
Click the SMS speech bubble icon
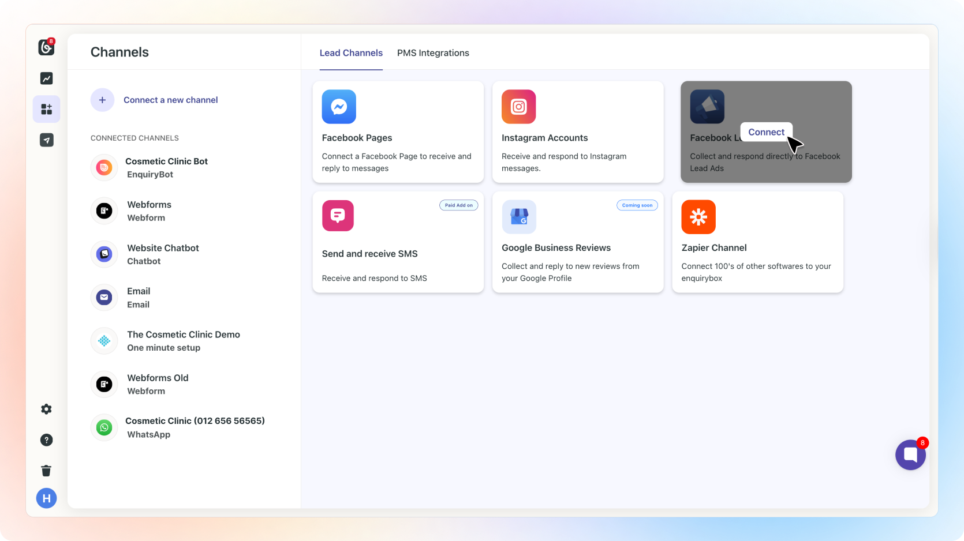[338, 216]
